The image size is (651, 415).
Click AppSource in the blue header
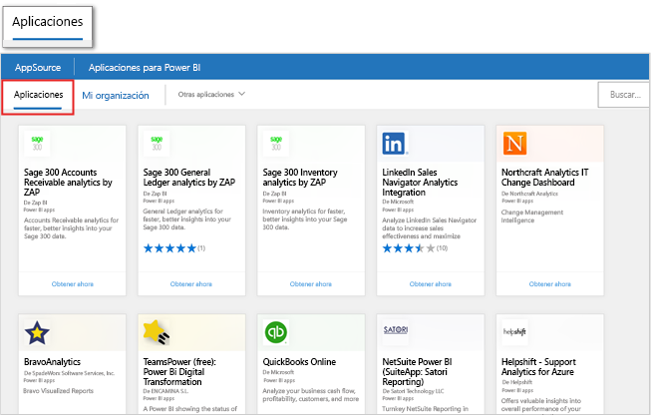(38, 67)
